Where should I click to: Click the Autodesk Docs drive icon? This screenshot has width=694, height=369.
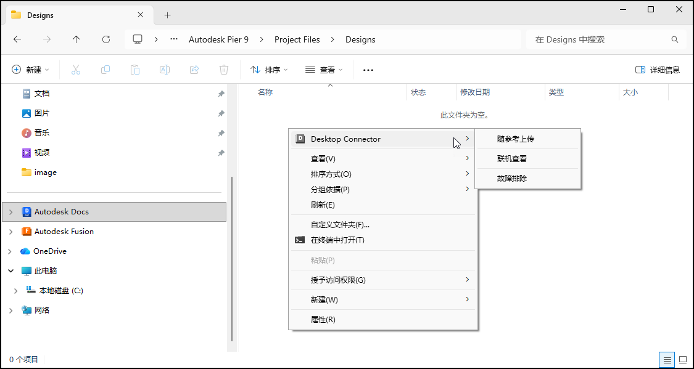click(x=27, y=212)
